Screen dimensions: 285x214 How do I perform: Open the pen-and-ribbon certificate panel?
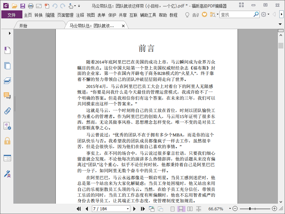click(x=7, y=174)
